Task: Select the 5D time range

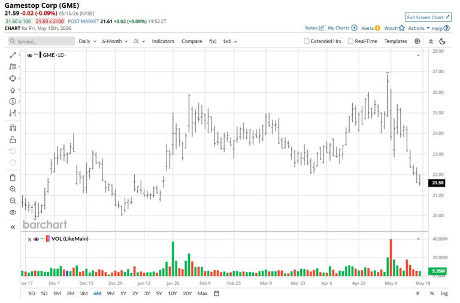Action: tap(44, 293)
